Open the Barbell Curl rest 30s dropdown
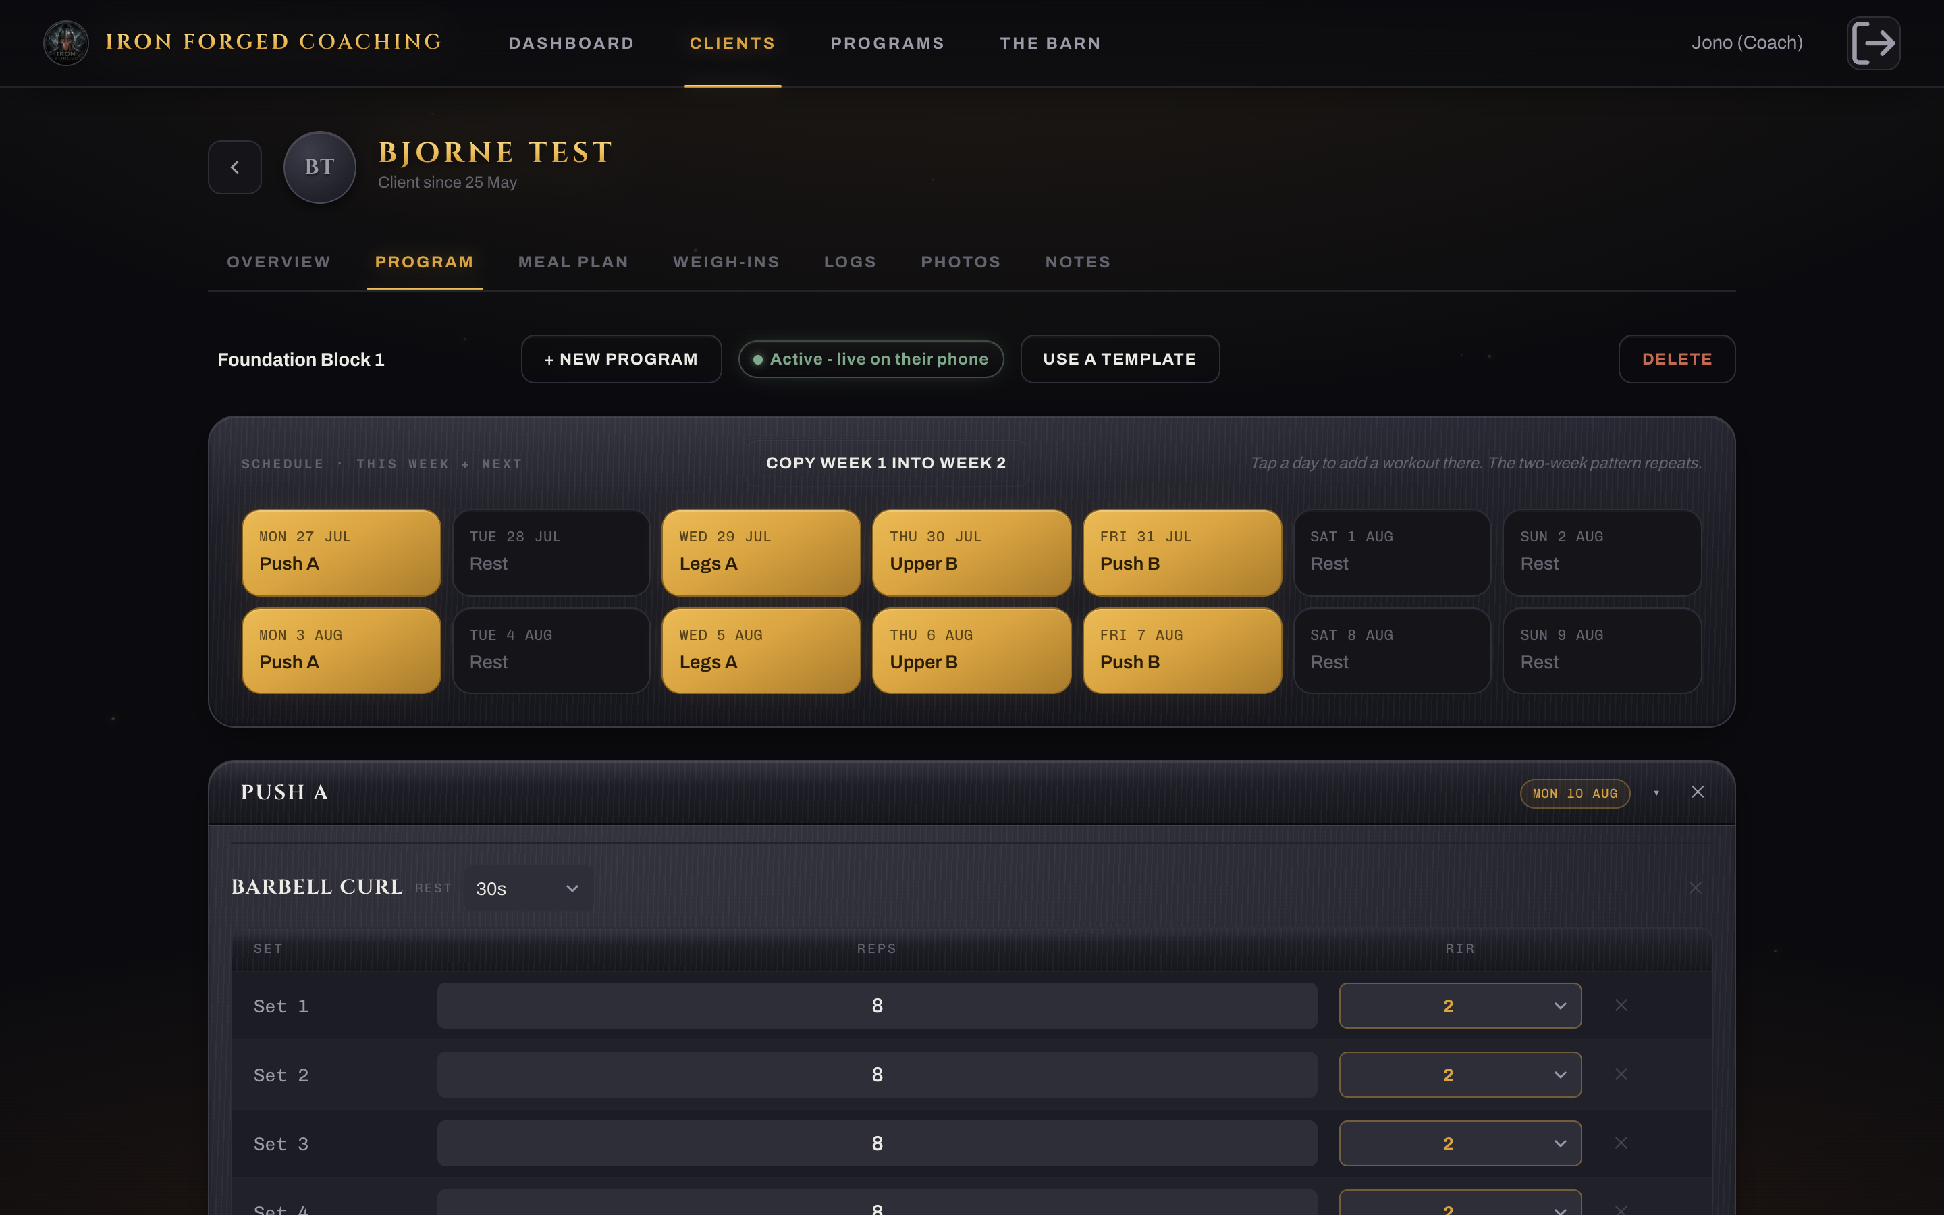1944x1215 pixels. (x=529, y=888)
